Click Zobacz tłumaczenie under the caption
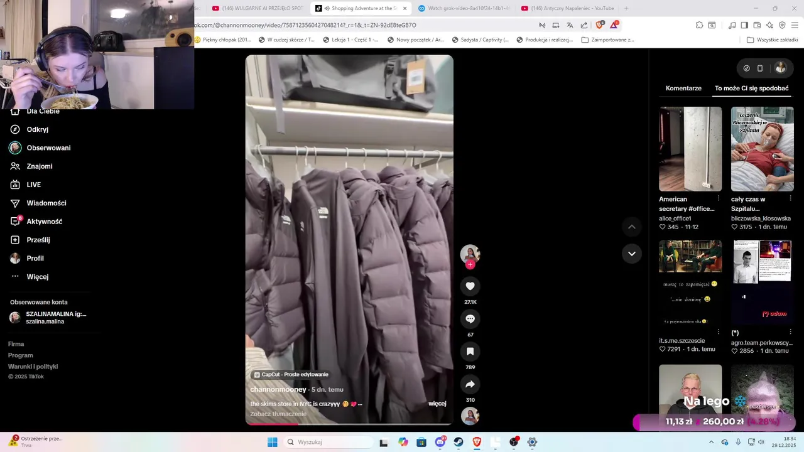 click(278, 414)
